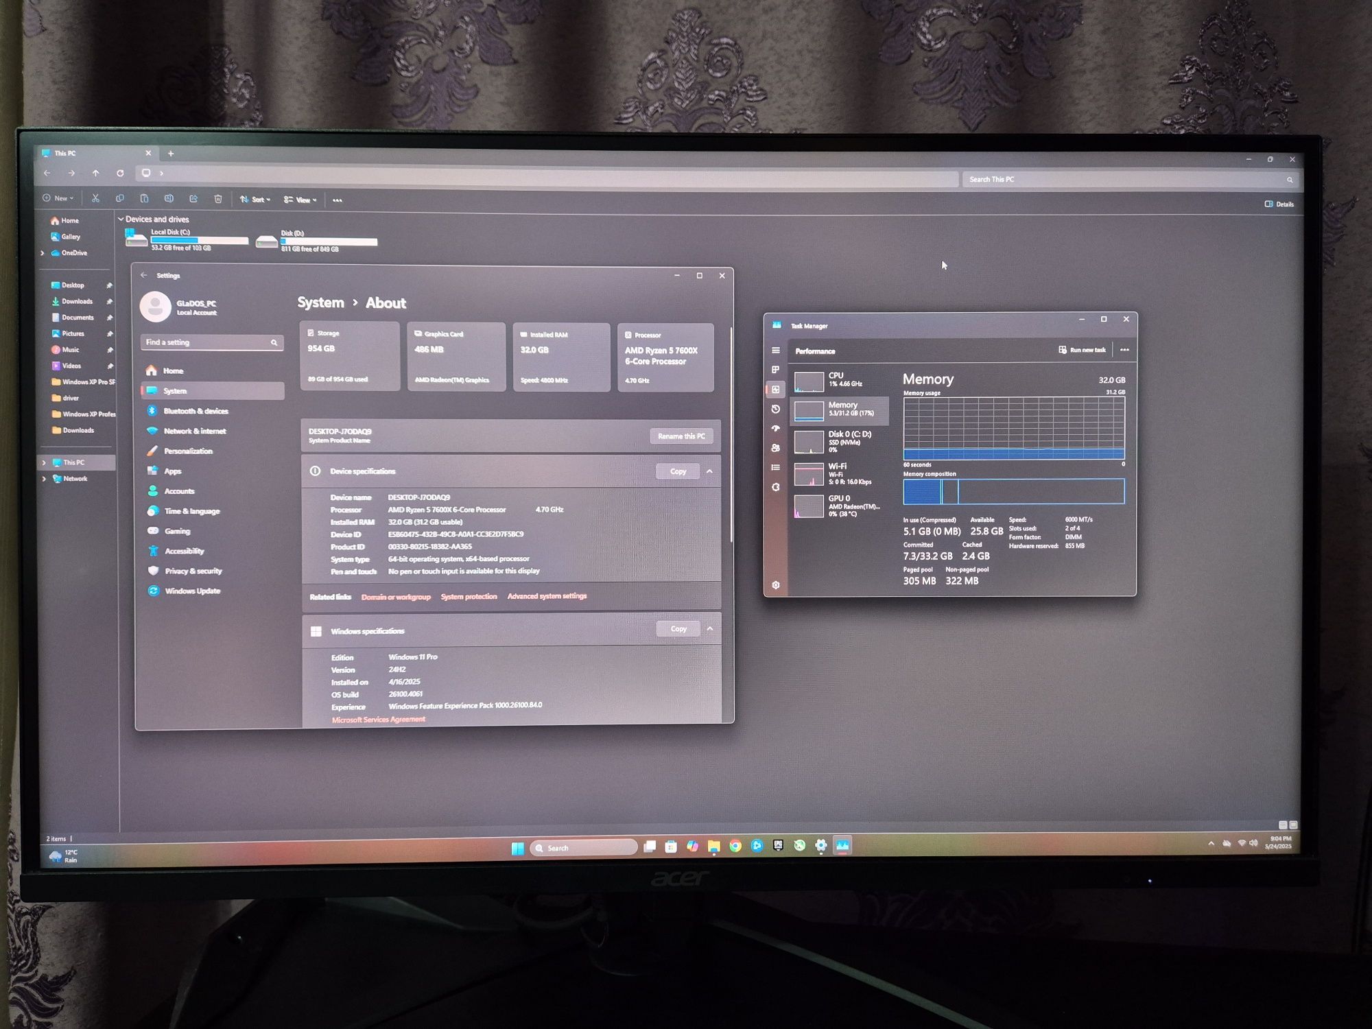Switch to the This PC tab
The image size is (1372, 1029).
point(95,154)
